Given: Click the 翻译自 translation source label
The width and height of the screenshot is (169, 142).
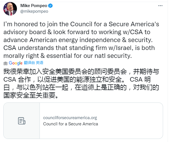Looking at the screenshot, I should tap(29, 63).
